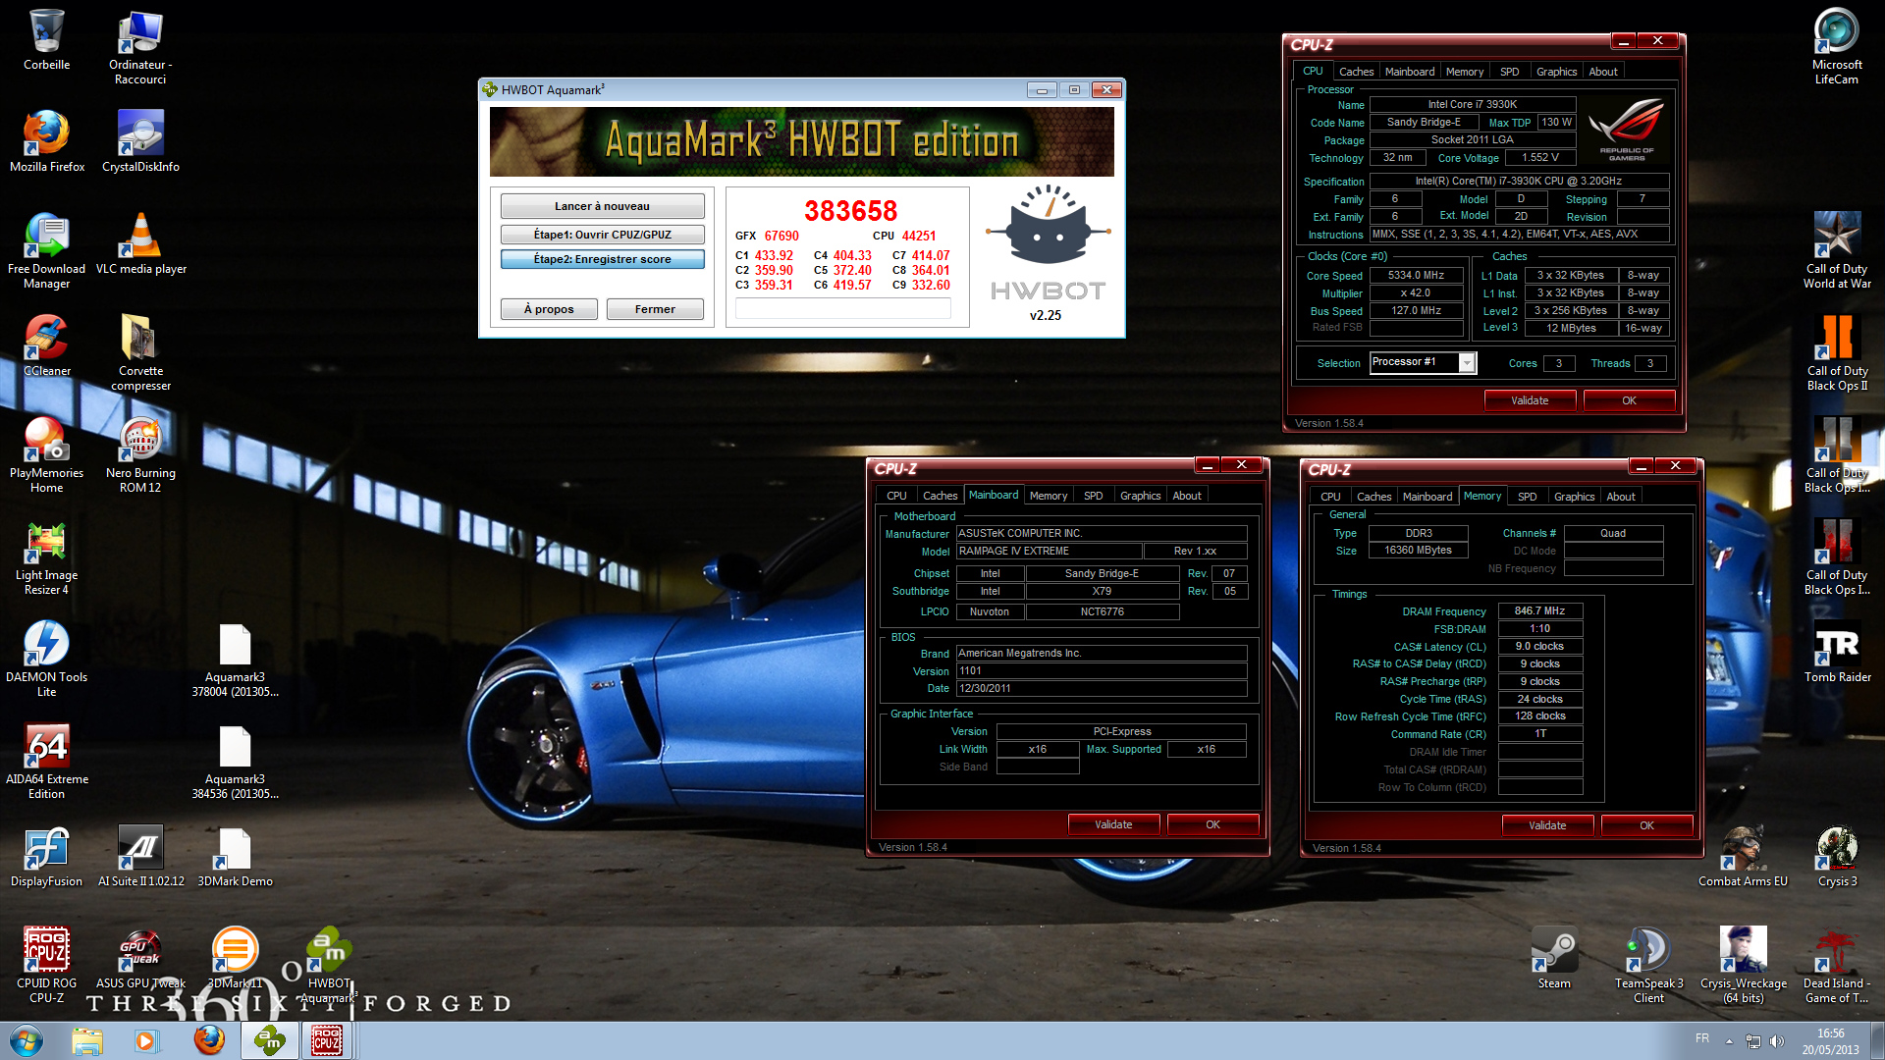Switch to Caches tab in top CPU-Z window
The width and height of the screenshot is (1885, 1060).
[x=1356, y=72]
